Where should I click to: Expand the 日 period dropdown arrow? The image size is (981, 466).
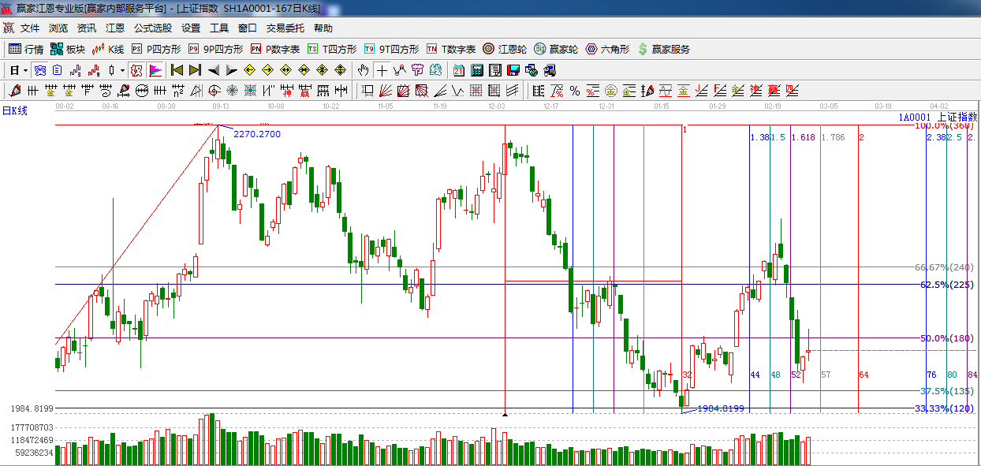[x=25, y=70]
